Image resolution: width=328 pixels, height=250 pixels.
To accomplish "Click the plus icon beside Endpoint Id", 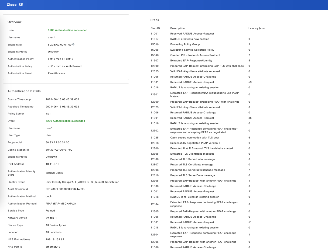I will click(x=73, y=44).
